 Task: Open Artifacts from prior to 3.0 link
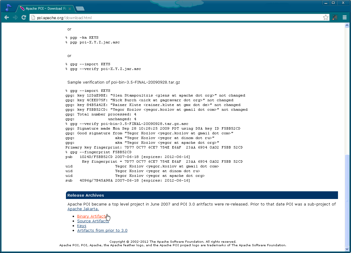pos(102,231)
